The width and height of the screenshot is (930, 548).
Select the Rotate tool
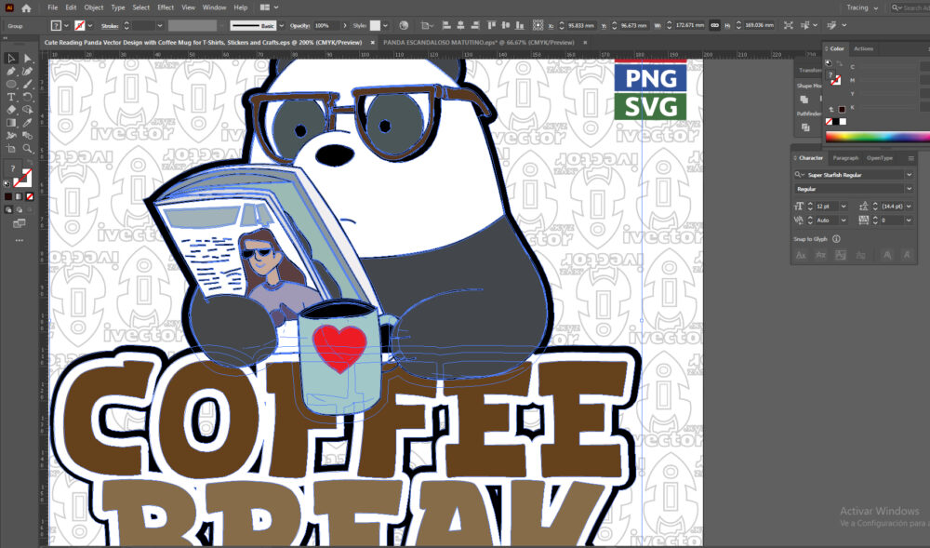(27, 97)
